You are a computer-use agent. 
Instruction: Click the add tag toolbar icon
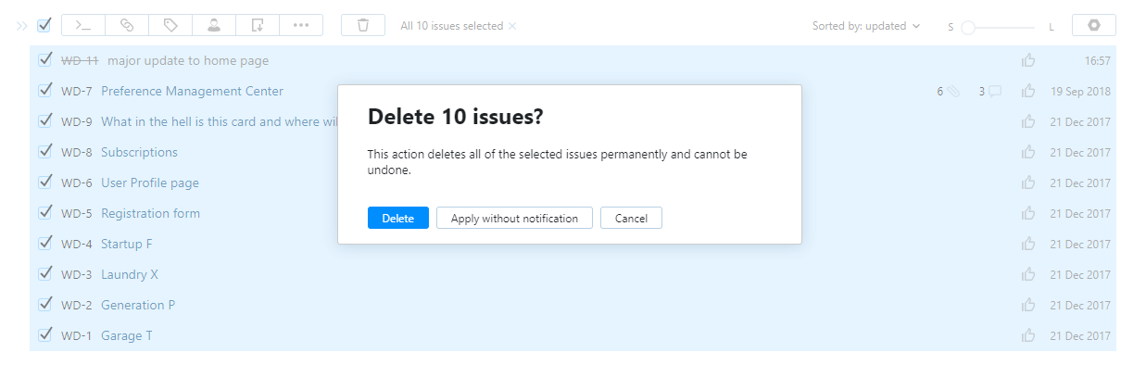click(170, 26)
